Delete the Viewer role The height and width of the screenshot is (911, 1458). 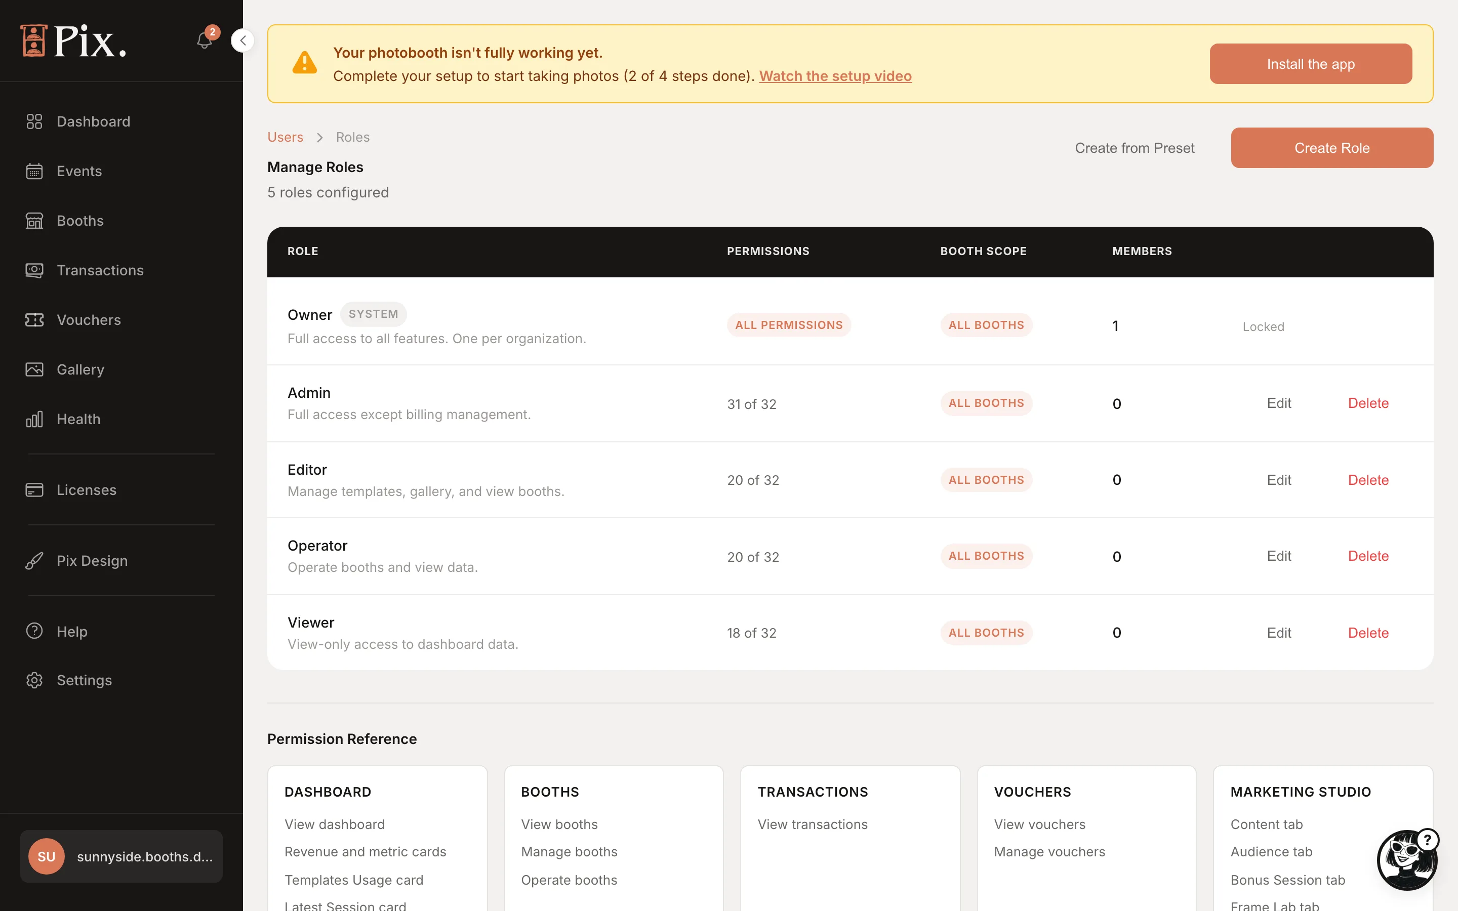(1368, 633)
